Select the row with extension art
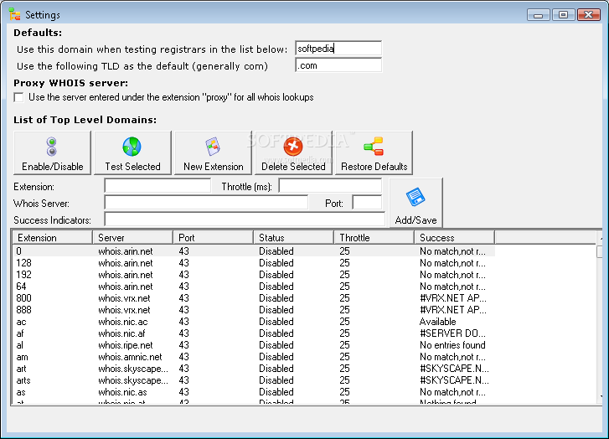The height and width of the screenshot is (439, 609). [254, 369]
